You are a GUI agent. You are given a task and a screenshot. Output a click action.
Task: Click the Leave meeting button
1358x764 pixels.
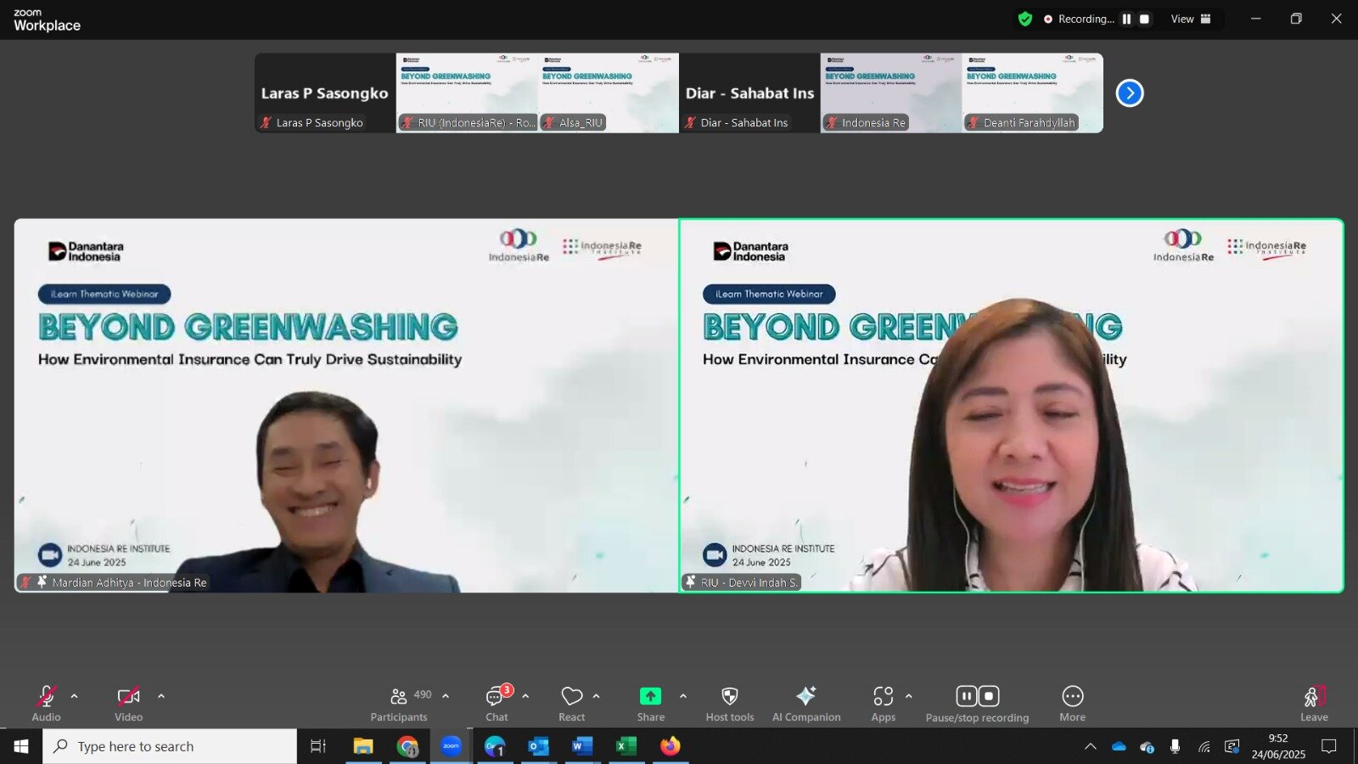tap(1314, 703)
